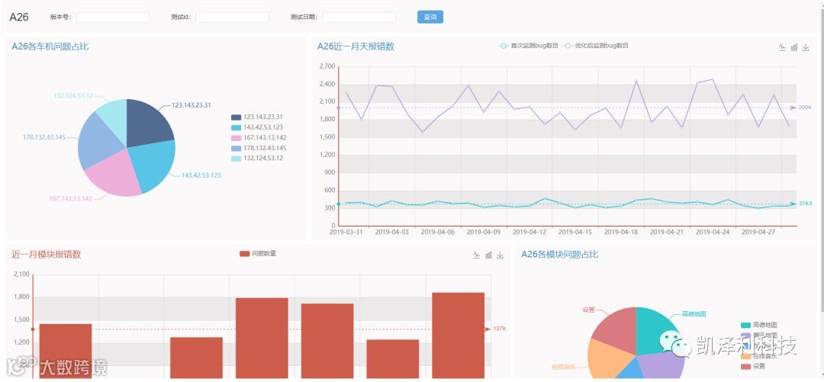This screenshot has width=824, height=382.
Task: Toggle 设置 legend entry in module pie
Action: tap(752, 366)
